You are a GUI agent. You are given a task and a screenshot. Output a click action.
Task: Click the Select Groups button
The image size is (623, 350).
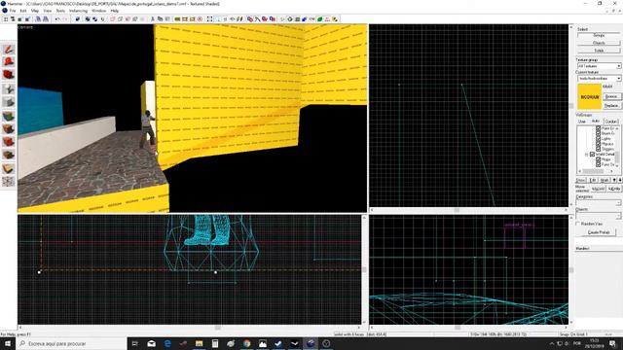pos(599,35)
